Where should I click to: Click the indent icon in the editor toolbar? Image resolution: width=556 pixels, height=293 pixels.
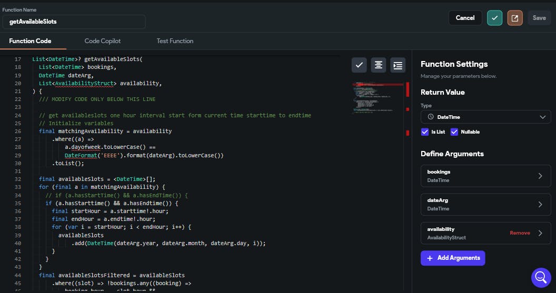coord(398,65)
